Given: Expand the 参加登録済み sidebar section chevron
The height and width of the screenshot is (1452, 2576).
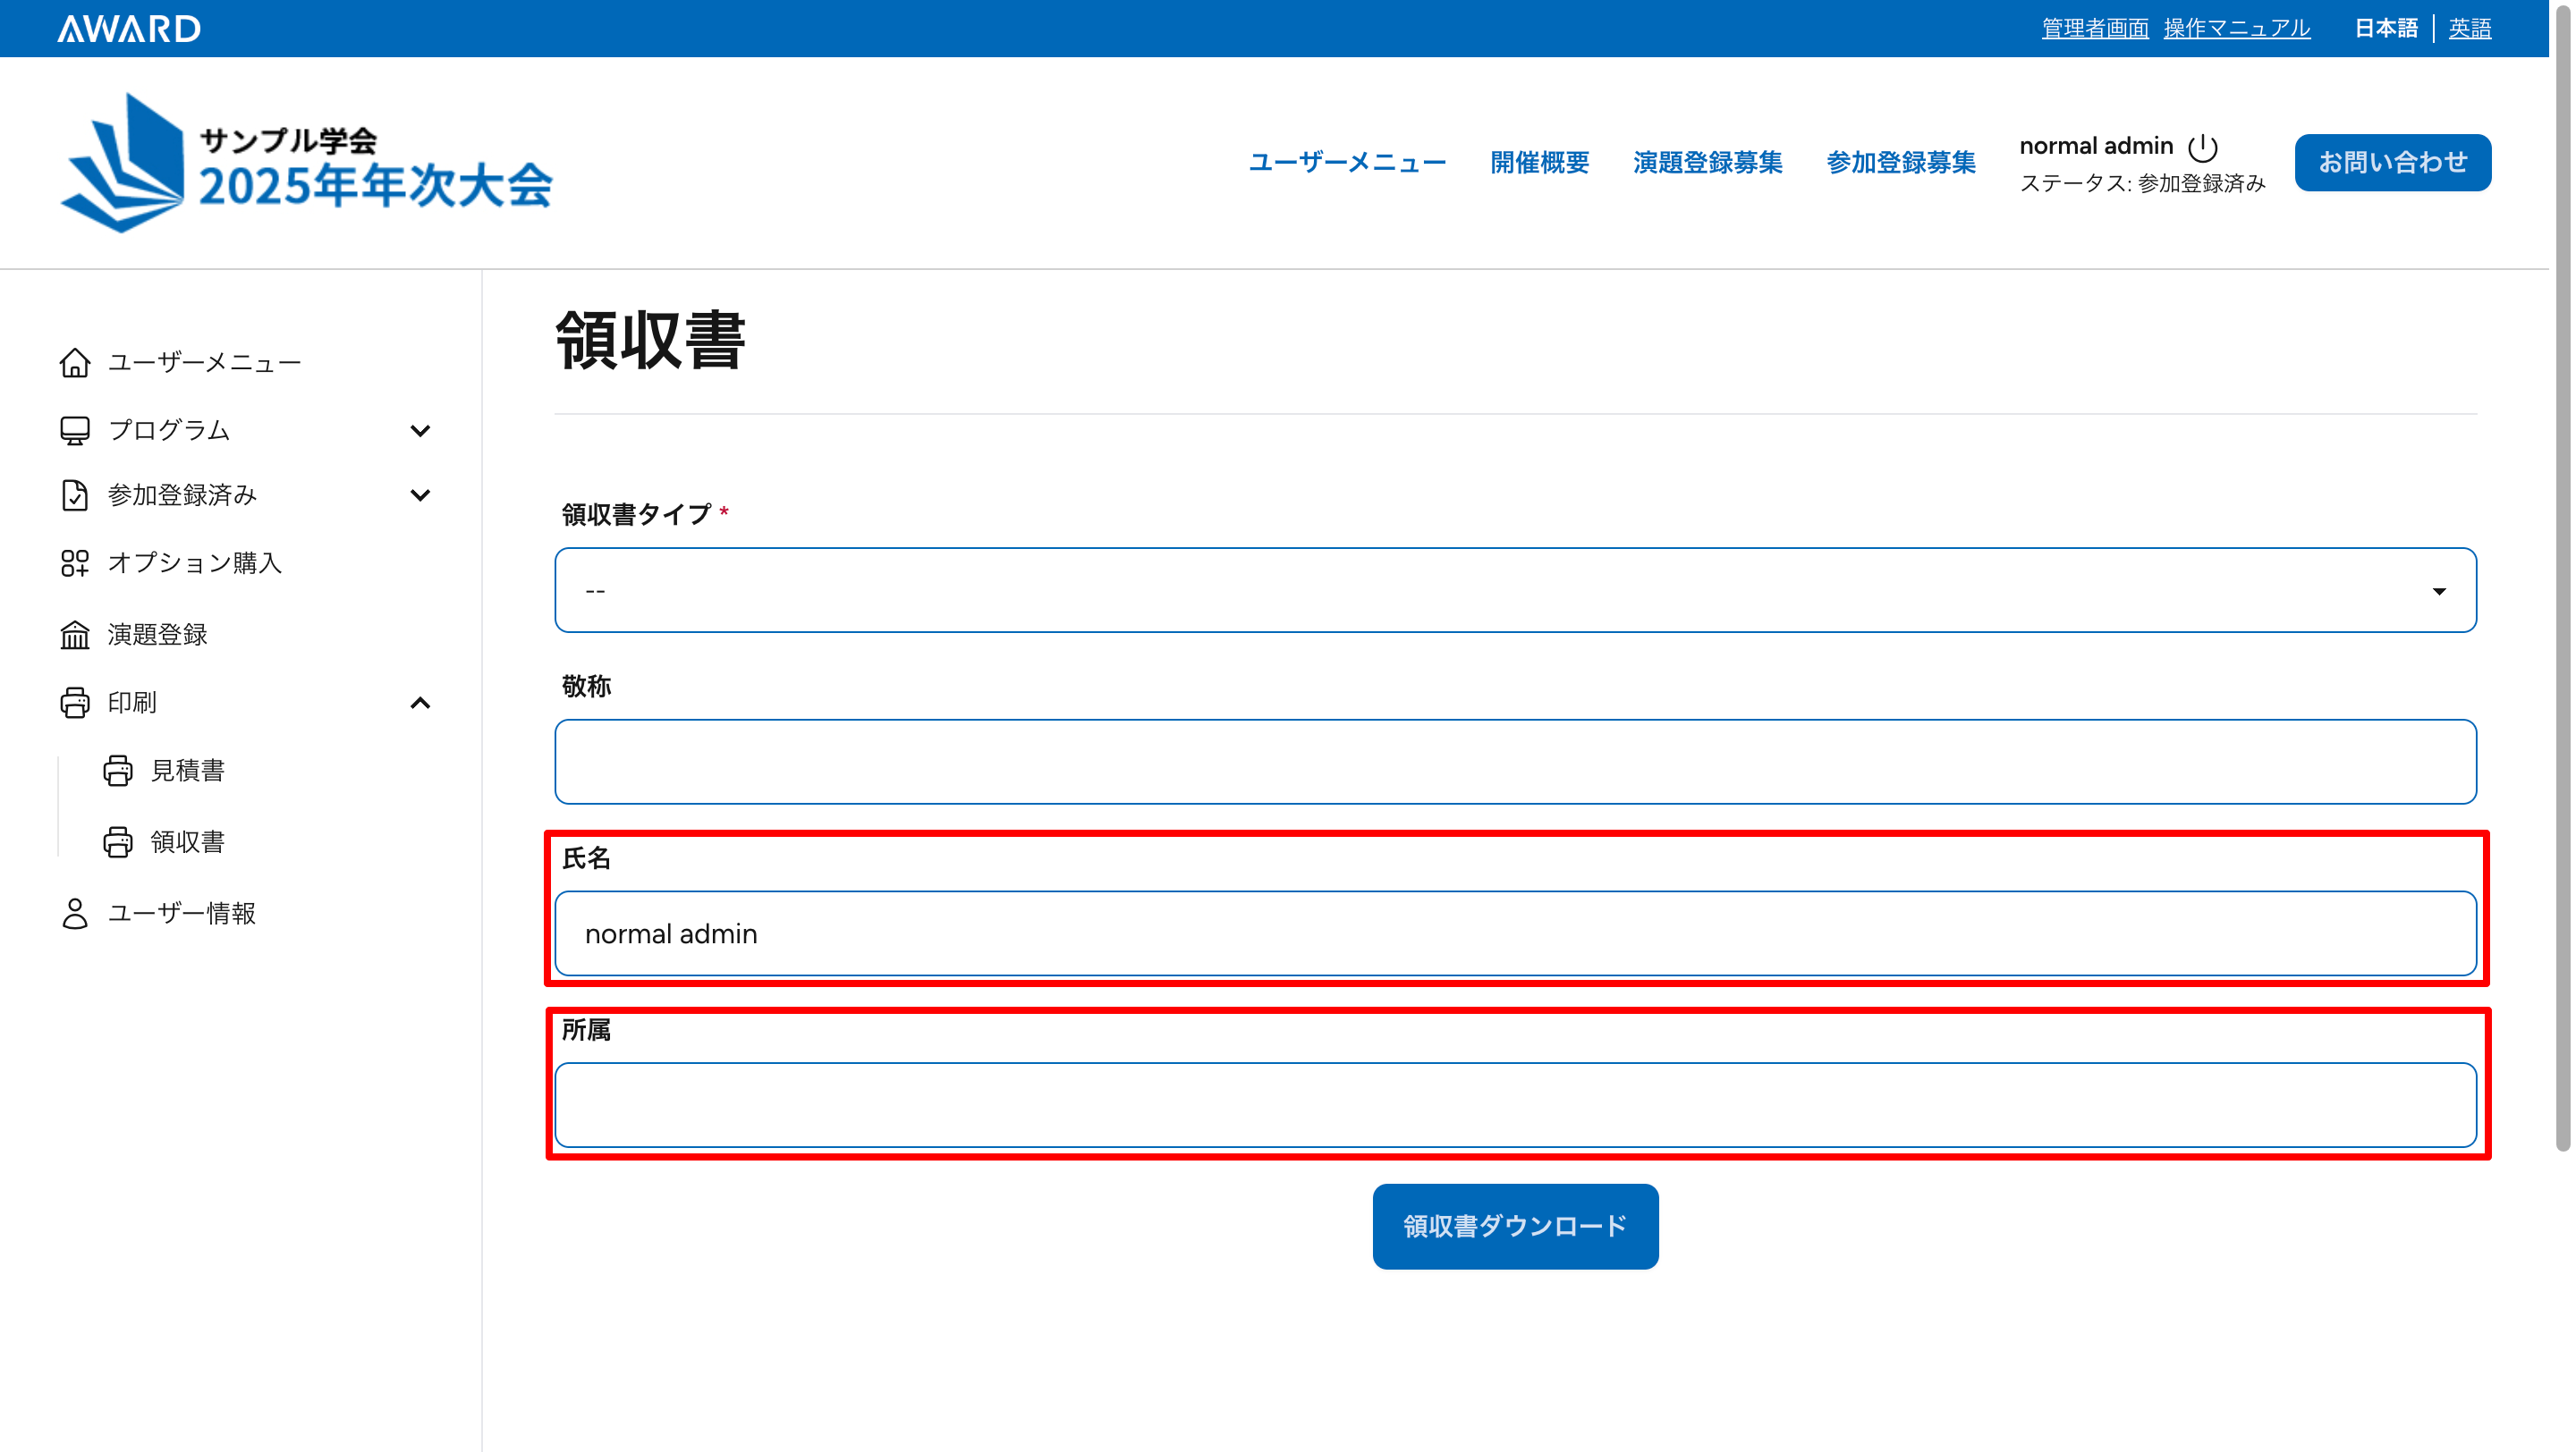Looking at the screenshot, I should point(420,494).
